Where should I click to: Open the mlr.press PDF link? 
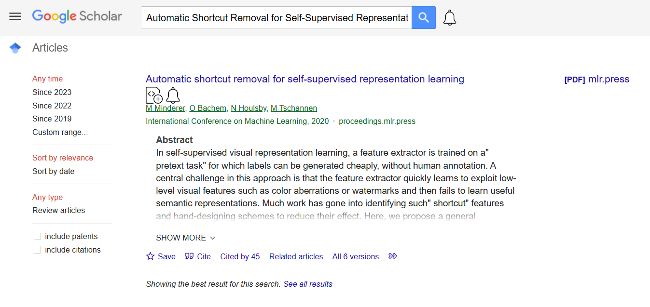point(596,79)
